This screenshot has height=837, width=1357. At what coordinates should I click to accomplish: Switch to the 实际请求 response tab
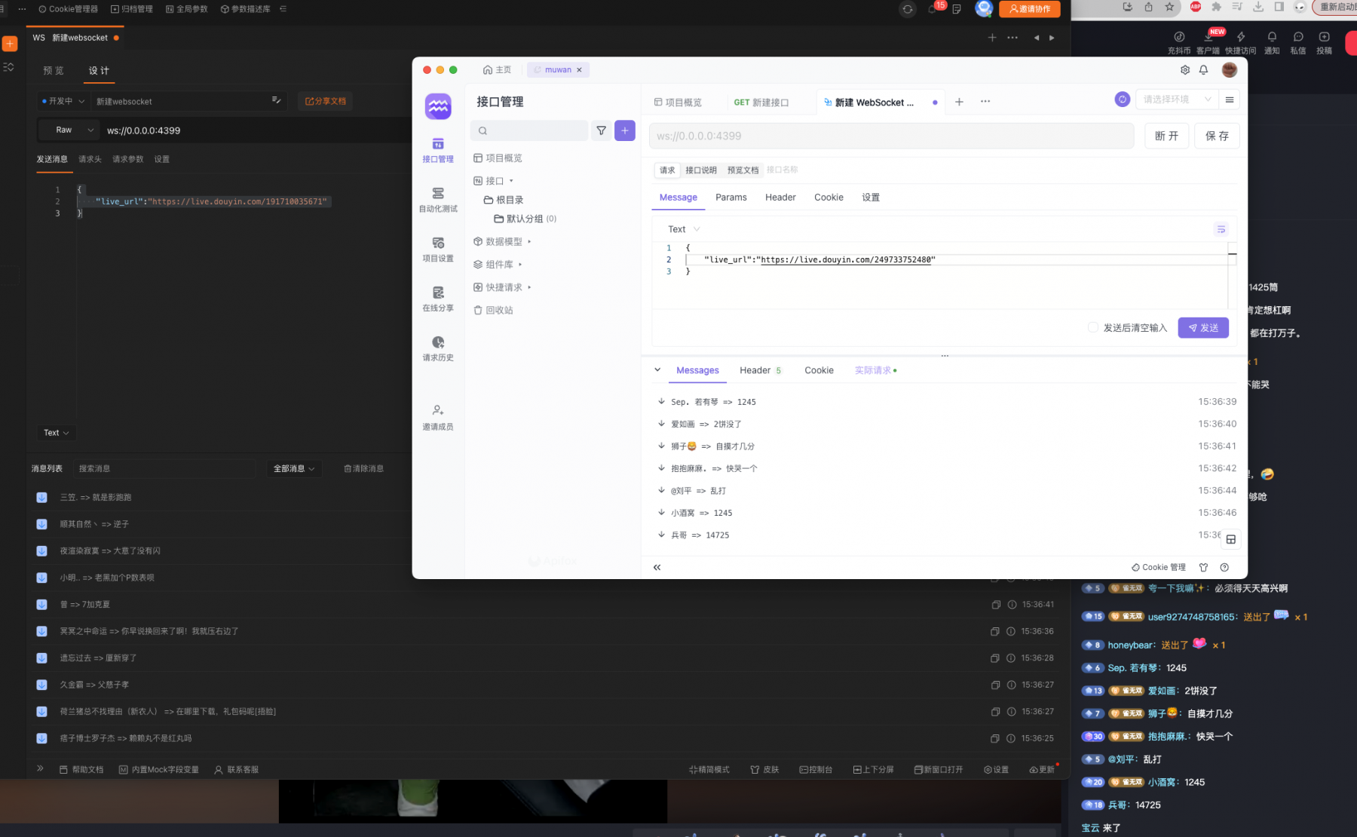pyautogui.click(x=875, y=370)
